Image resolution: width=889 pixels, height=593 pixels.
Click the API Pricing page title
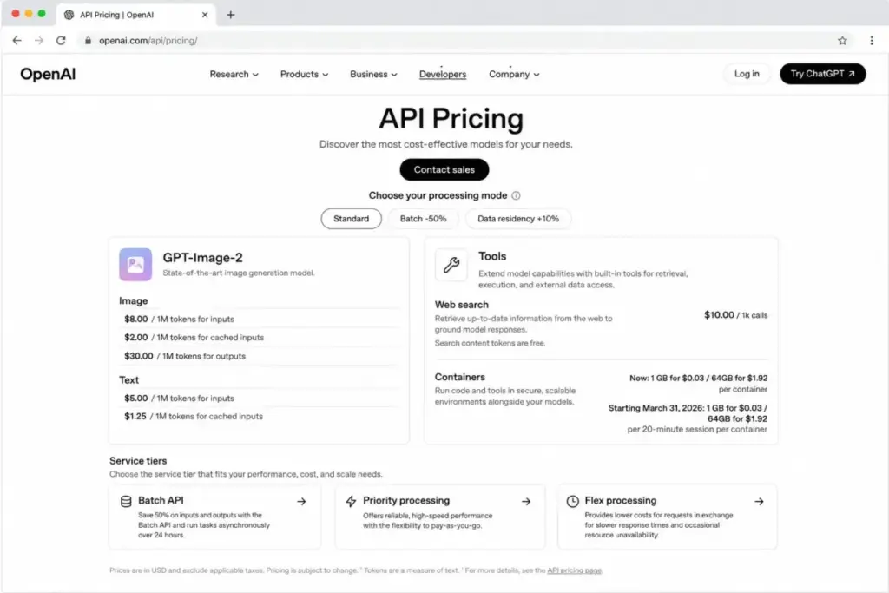click(451, 118)
